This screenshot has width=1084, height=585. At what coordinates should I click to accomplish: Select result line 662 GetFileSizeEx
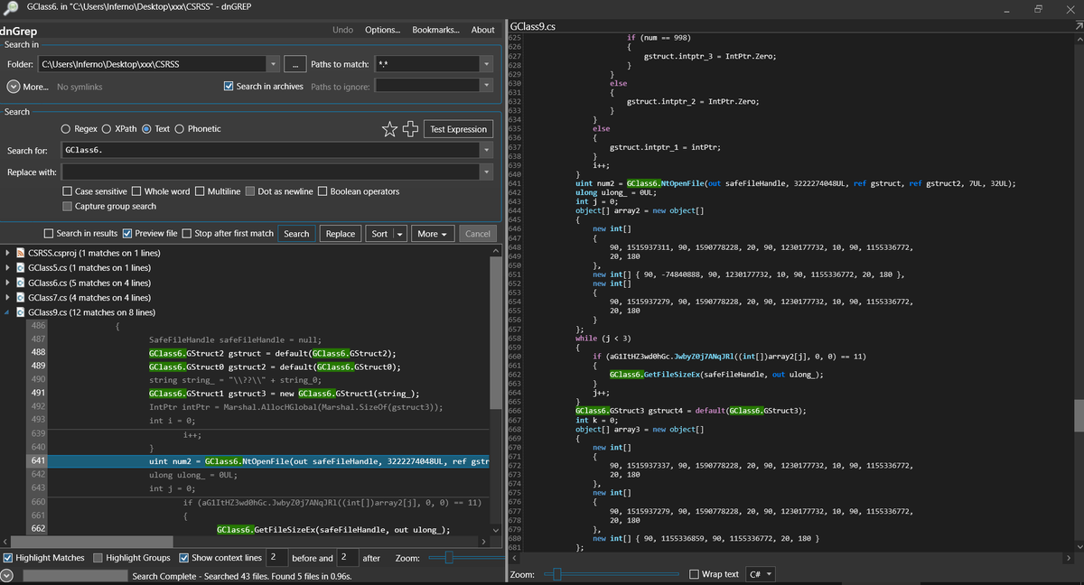259,529
